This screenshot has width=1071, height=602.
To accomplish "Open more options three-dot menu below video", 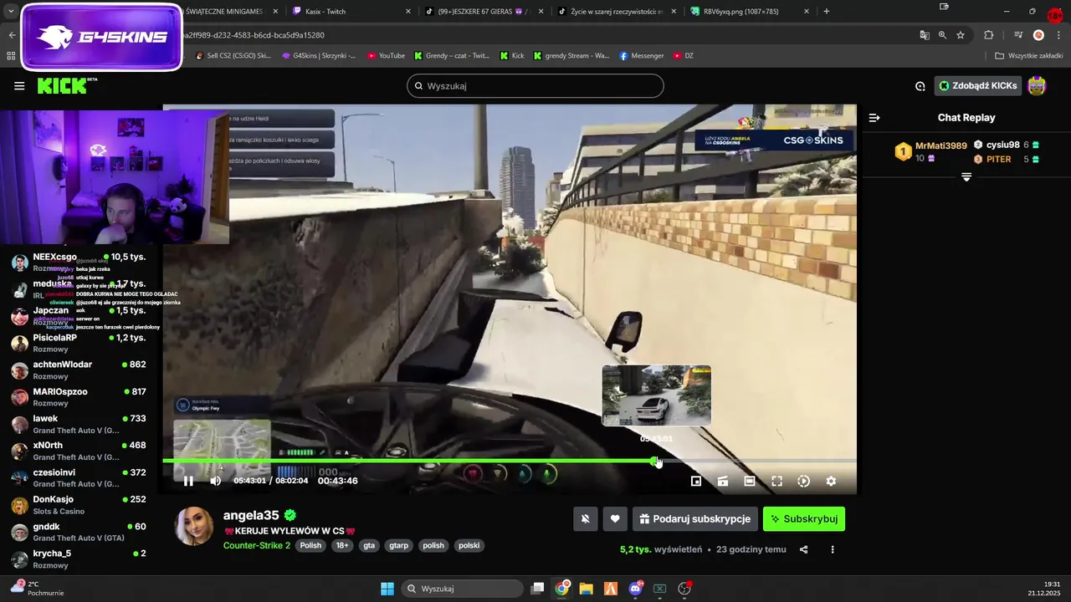I will [x=833, y=549].
